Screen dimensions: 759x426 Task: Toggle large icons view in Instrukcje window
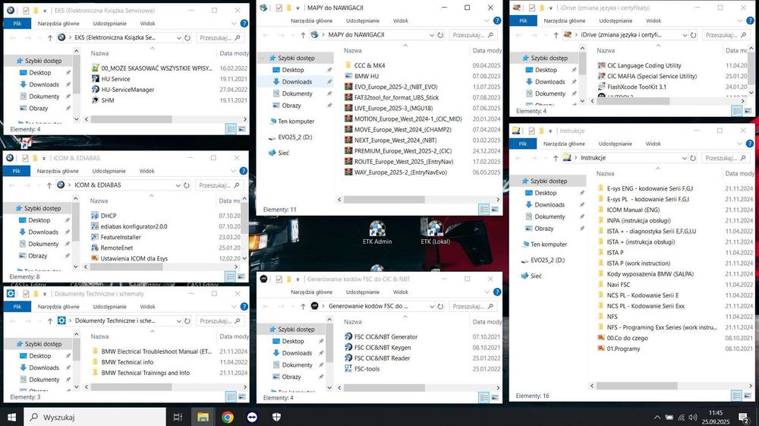coord(748,396)
